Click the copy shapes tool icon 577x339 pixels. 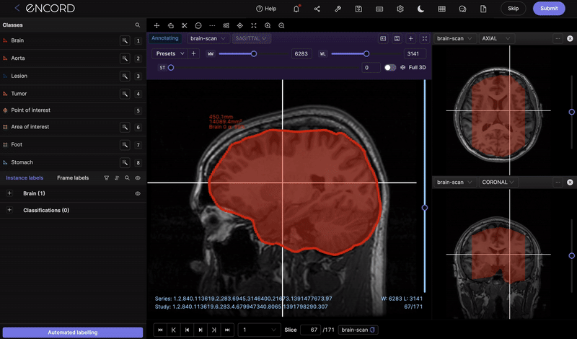click(x=171, y=25)
